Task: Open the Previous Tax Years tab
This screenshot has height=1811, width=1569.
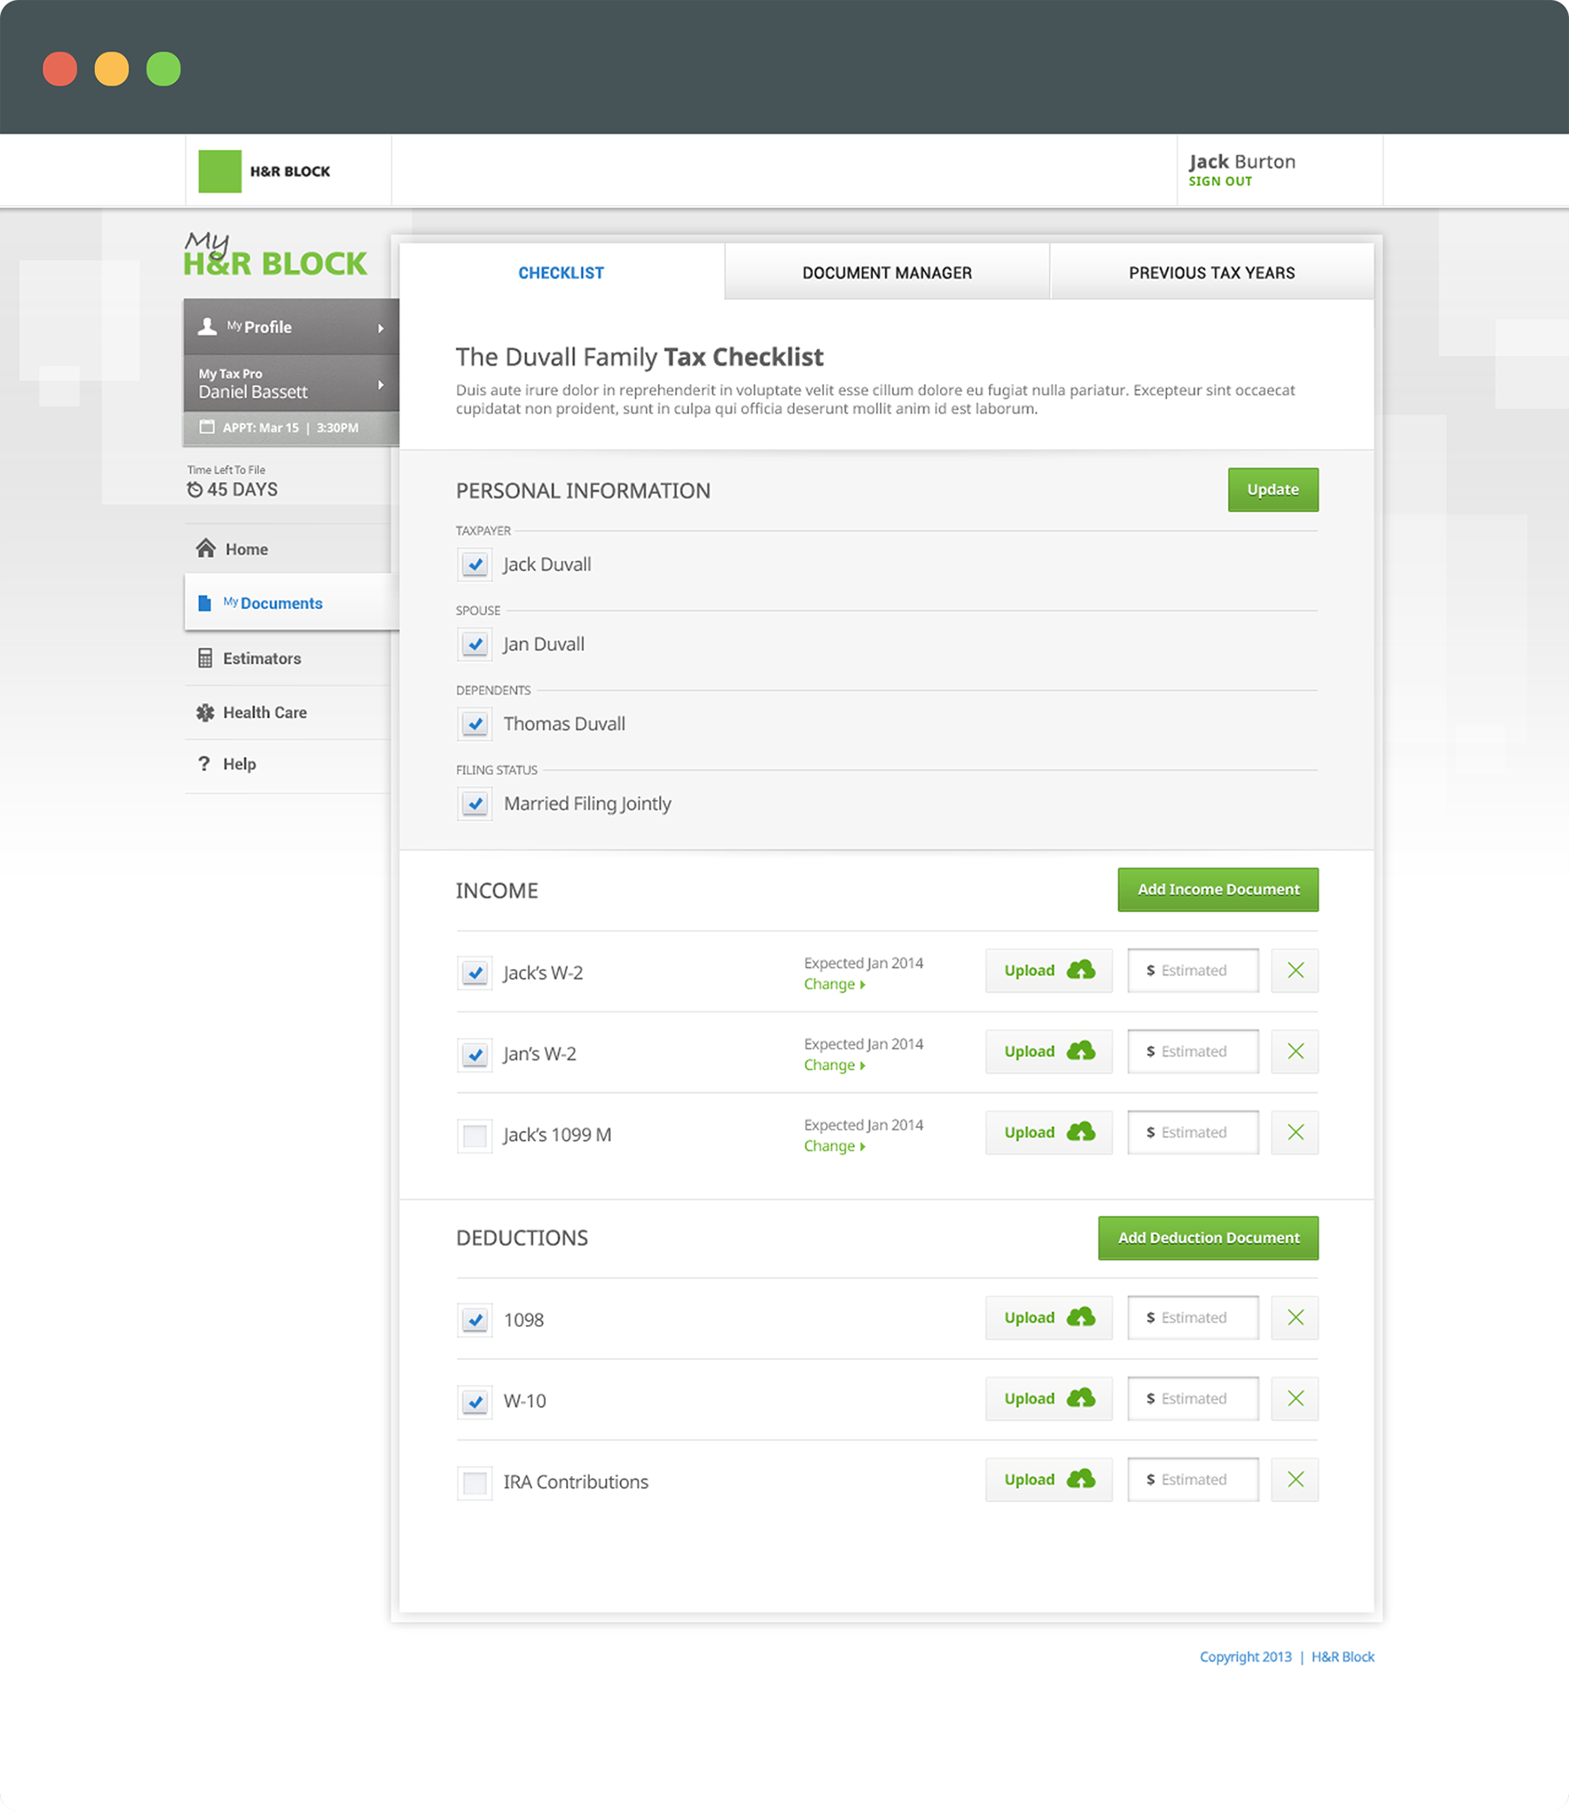Action: click(x=1211, y=273)
